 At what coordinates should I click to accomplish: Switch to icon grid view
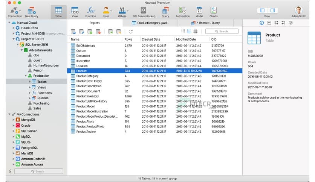click(183, 31)
